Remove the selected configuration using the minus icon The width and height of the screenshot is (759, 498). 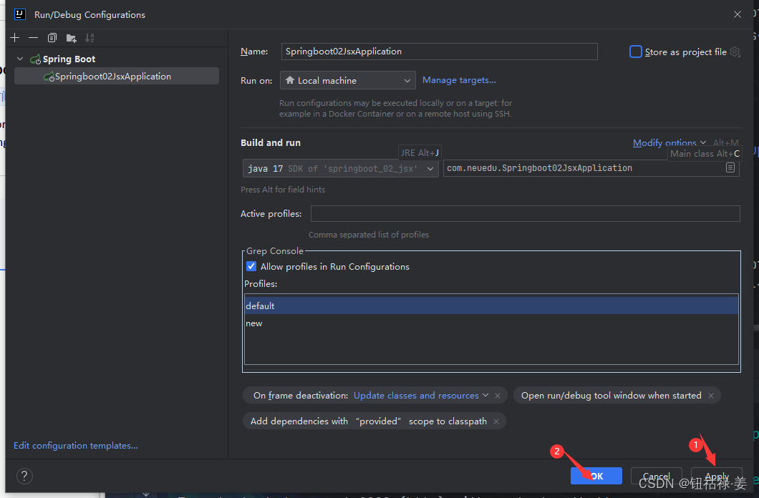click(x=33, y=37)
